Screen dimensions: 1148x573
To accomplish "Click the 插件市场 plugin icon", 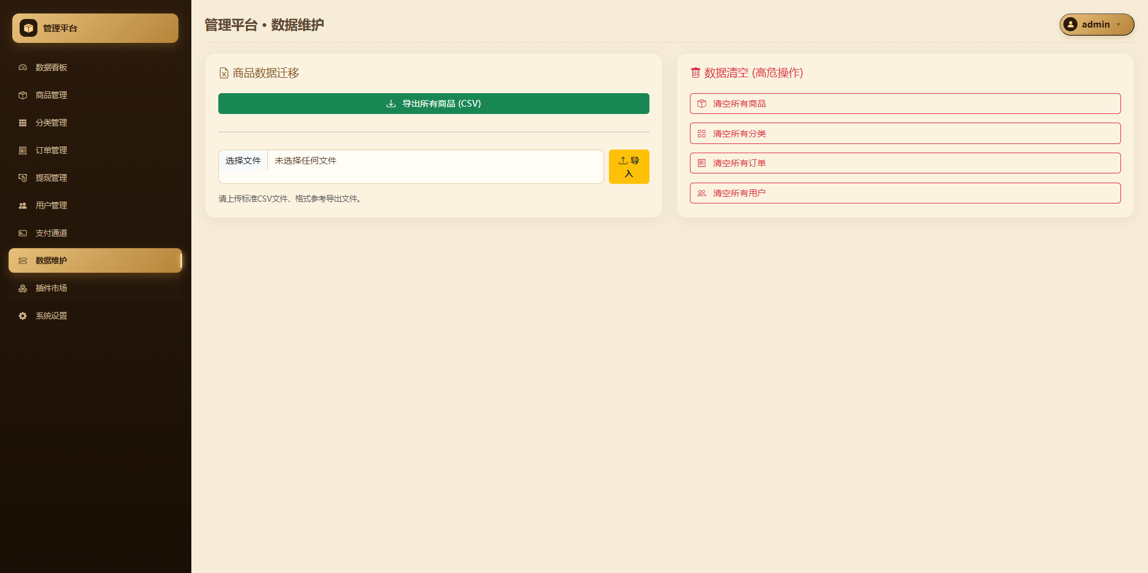I will click(23, 288).
